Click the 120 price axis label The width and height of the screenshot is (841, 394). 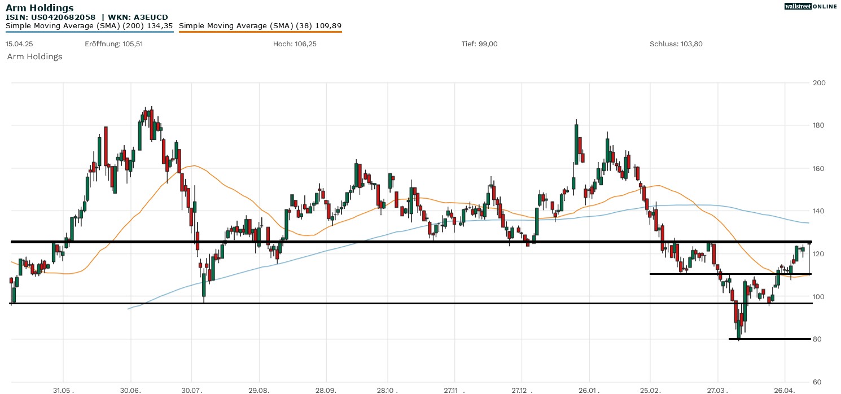(818, 254)
